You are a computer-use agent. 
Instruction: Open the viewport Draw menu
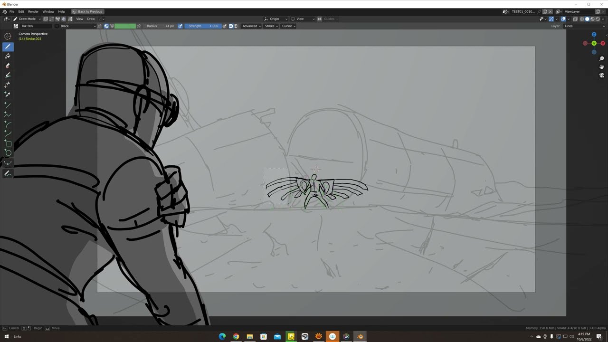coord(91,19)
